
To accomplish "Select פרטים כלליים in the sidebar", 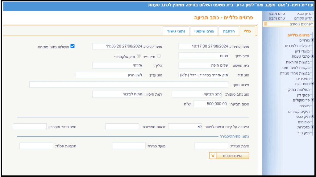I will pyautogui.click(x=298, y=35).
